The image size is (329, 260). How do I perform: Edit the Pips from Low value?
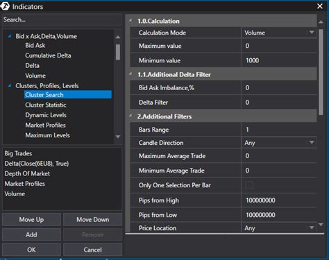279,215
